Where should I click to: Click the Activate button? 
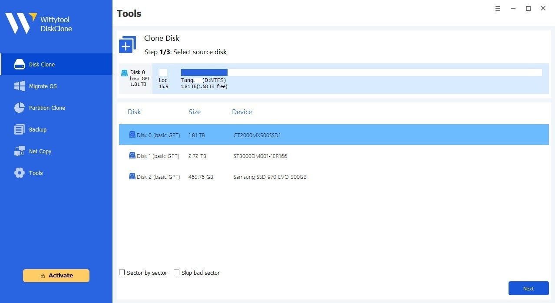[56, 276]
